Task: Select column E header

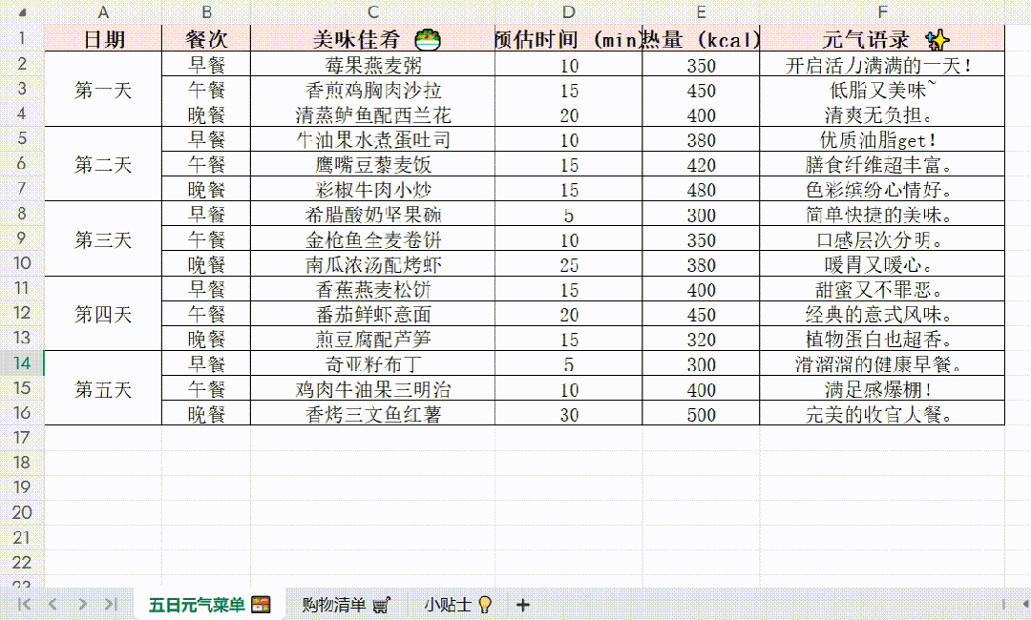Action: (x=701, y=10)
